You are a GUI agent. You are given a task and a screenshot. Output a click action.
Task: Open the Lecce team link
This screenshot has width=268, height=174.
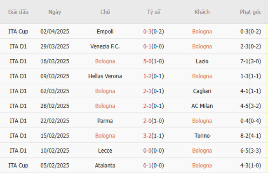(105, 151)
